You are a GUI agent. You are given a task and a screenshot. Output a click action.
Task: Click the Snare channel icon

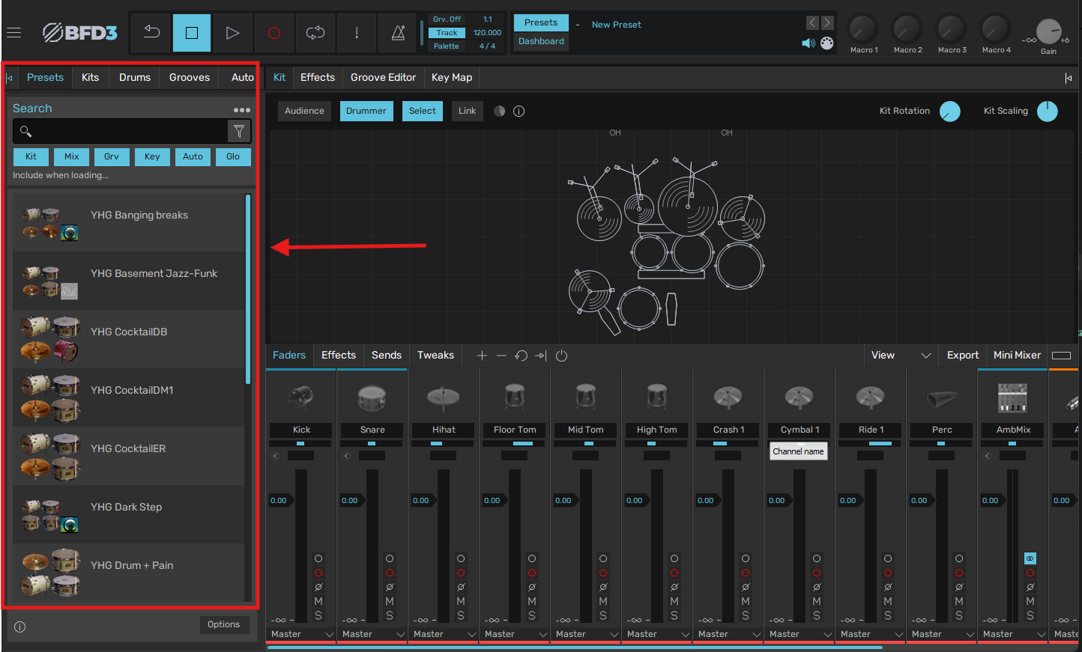(372, 397)
